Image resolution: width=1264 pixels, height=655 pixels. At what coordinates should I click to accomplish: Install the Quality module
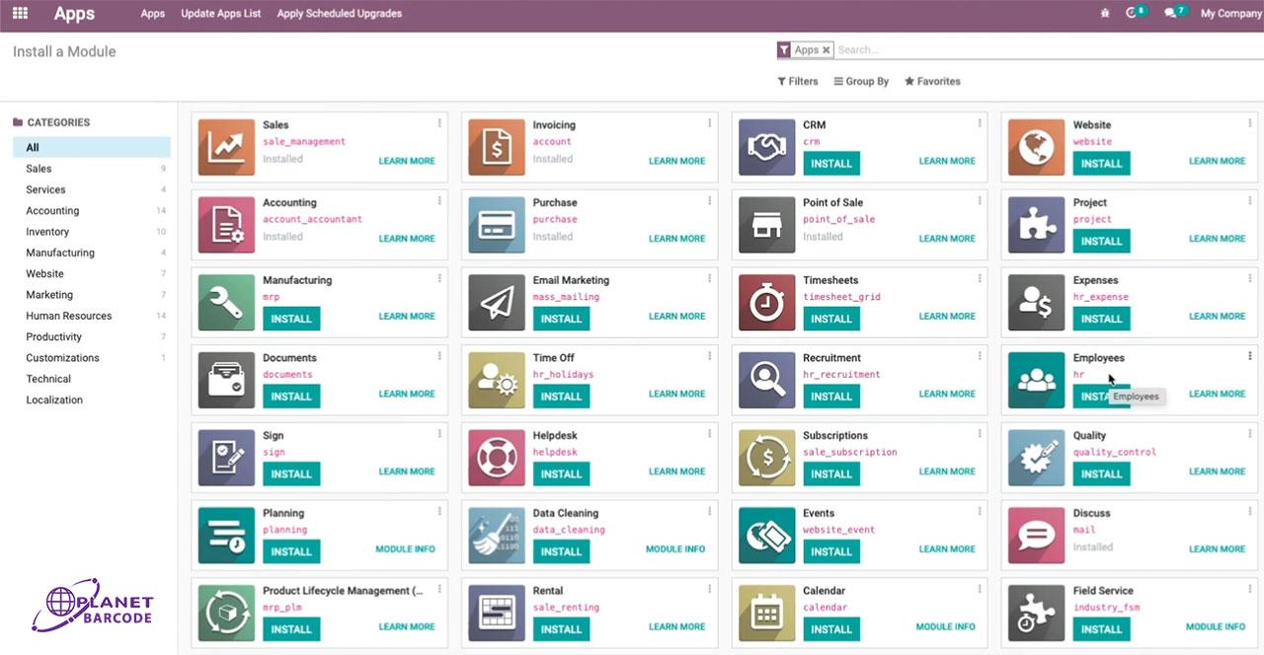click(1101, 474)
